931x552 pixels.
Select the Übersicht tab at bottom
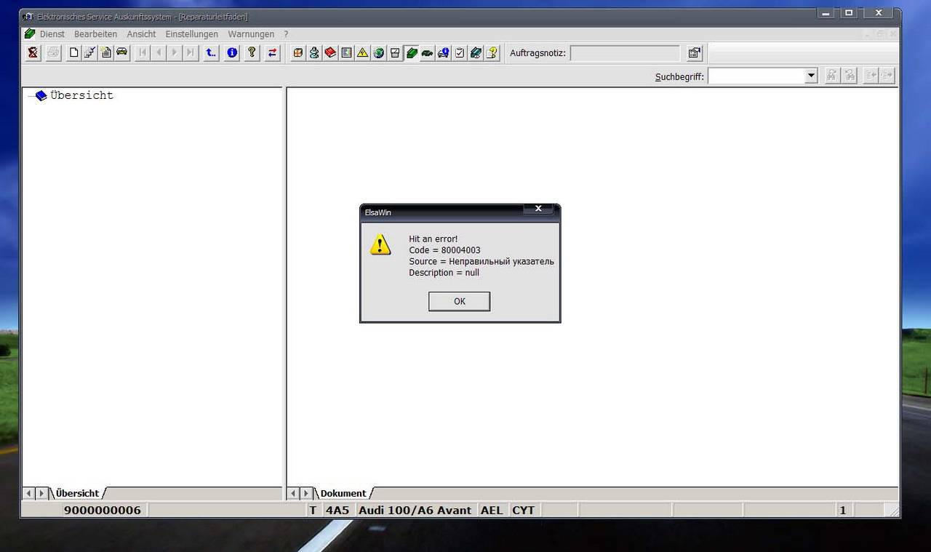pyautogui.click(x=77, y=493)
